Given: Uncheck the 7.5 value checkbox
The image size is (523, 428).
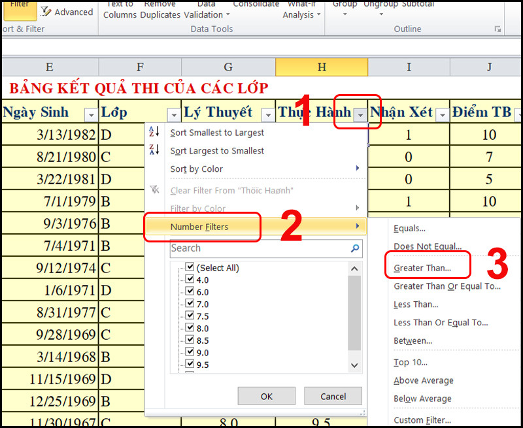Looking at the screenshot, I should point(190,316).
